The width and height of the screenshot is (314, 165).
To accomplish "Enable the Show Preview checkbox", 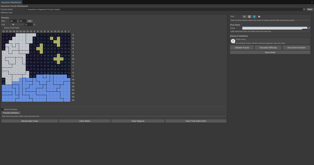I will click(x=2, y=109).
